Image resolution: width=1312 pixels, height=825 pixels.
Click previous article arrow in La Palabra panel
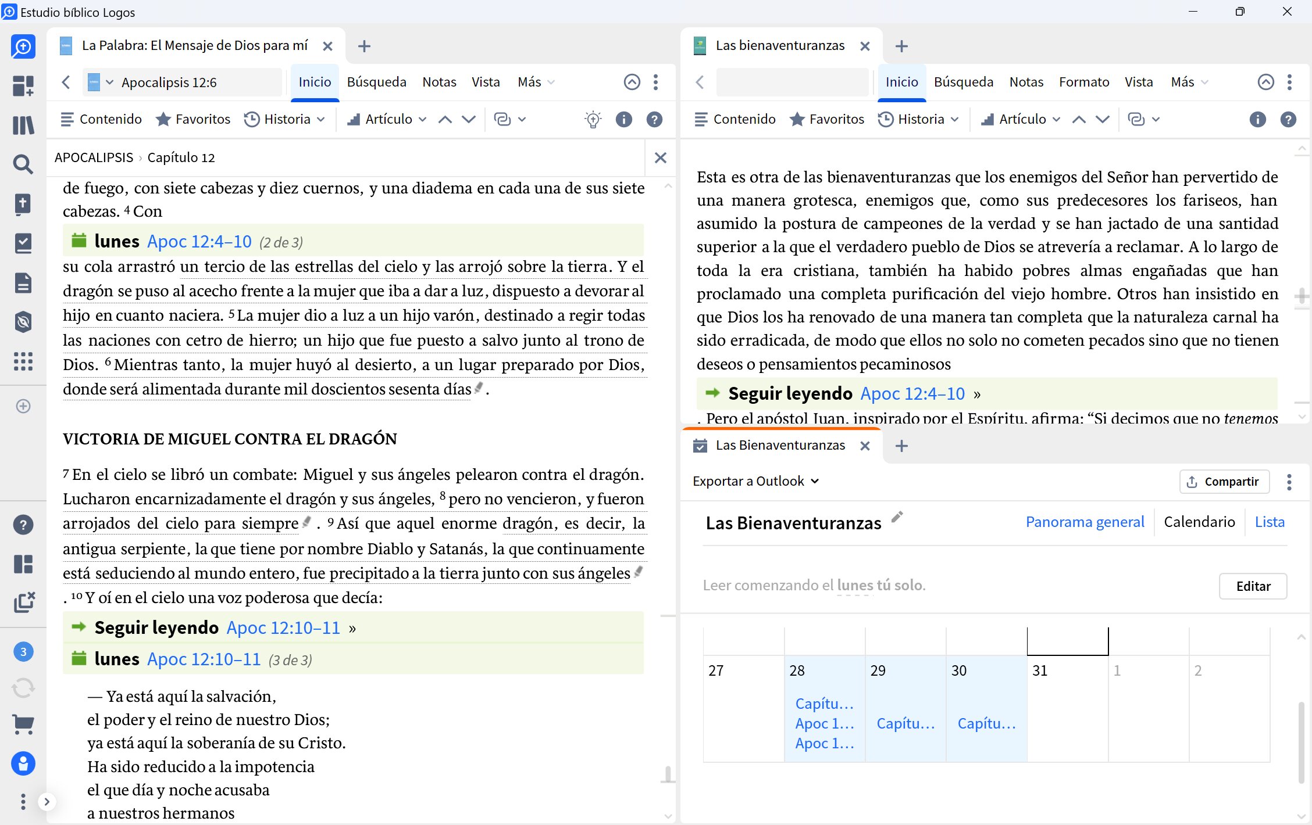[445, 119]
